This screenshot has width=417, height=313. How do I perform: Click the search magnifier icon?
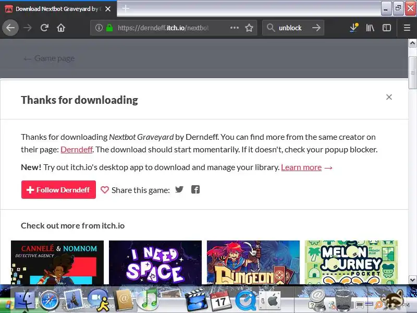click(x=271, y=28)
